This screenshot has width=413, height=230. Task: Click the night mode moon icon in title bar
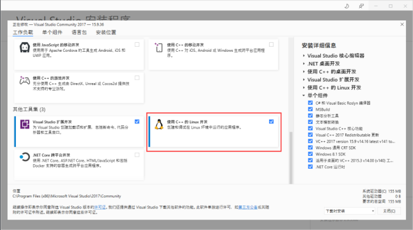347,6
